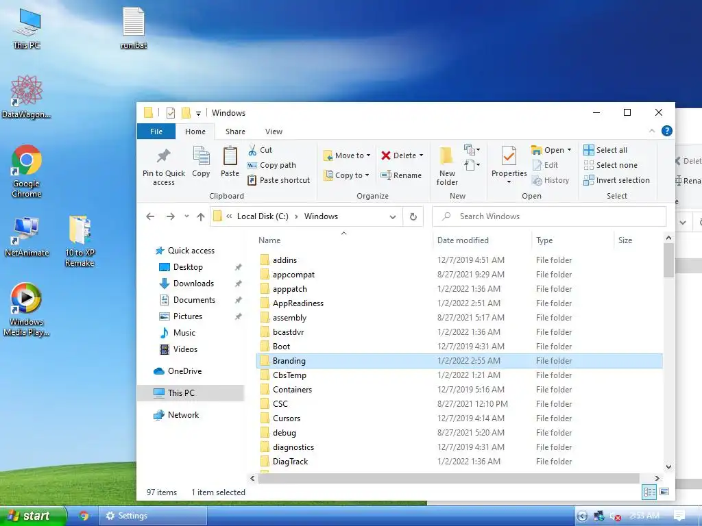Open recent locations dropdown arrow
This screenshot has width=702, height=526.
pos(186,216)
